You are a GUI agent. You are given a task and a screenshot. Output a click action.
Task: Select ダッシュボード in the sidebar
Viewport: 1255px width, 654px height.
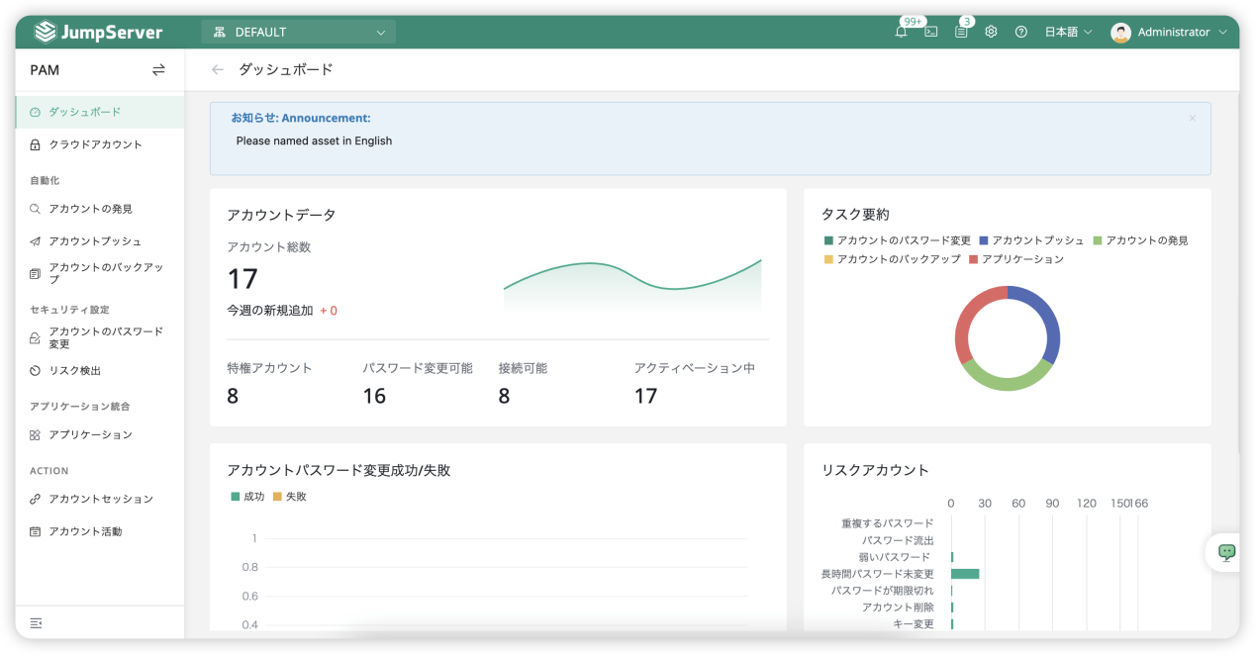click(86, 112)
